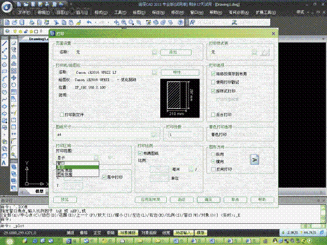The height and width of the screenshot is (245, 327).
Task: Choose 图形范围 in print range list
Action: tap(77, 174)
